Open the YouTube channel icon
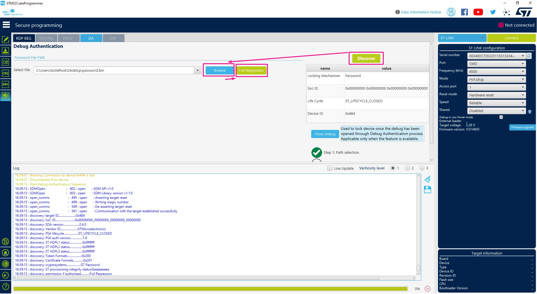 [478, 12]
